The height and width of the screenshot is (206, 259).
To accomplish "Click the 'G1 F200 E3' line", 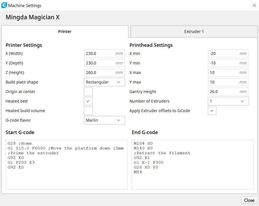I will (x=21, y=163).
